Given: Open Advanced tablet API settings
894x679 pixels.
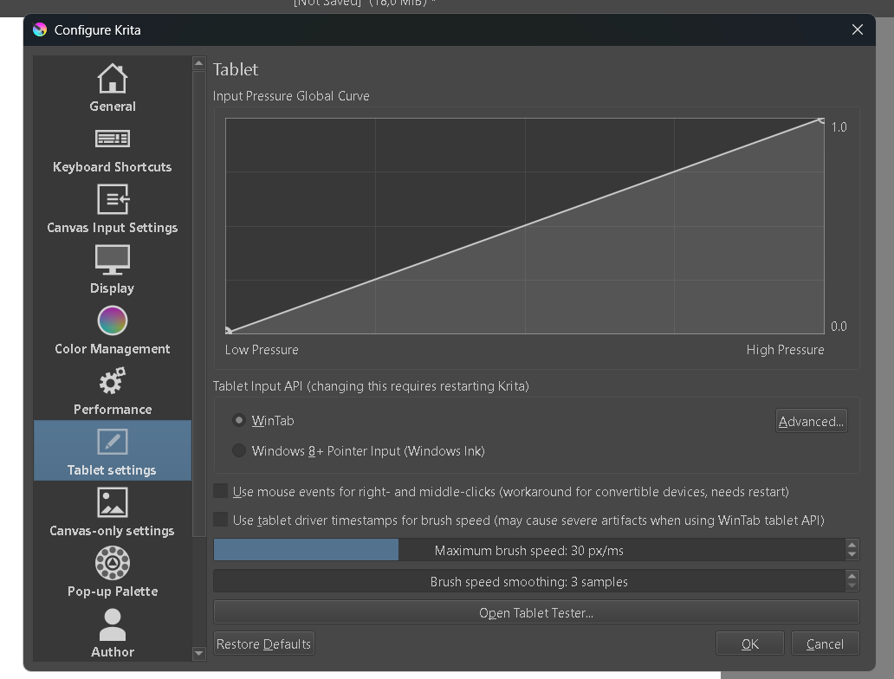Looking at the screenshot, I should (812, 421).
